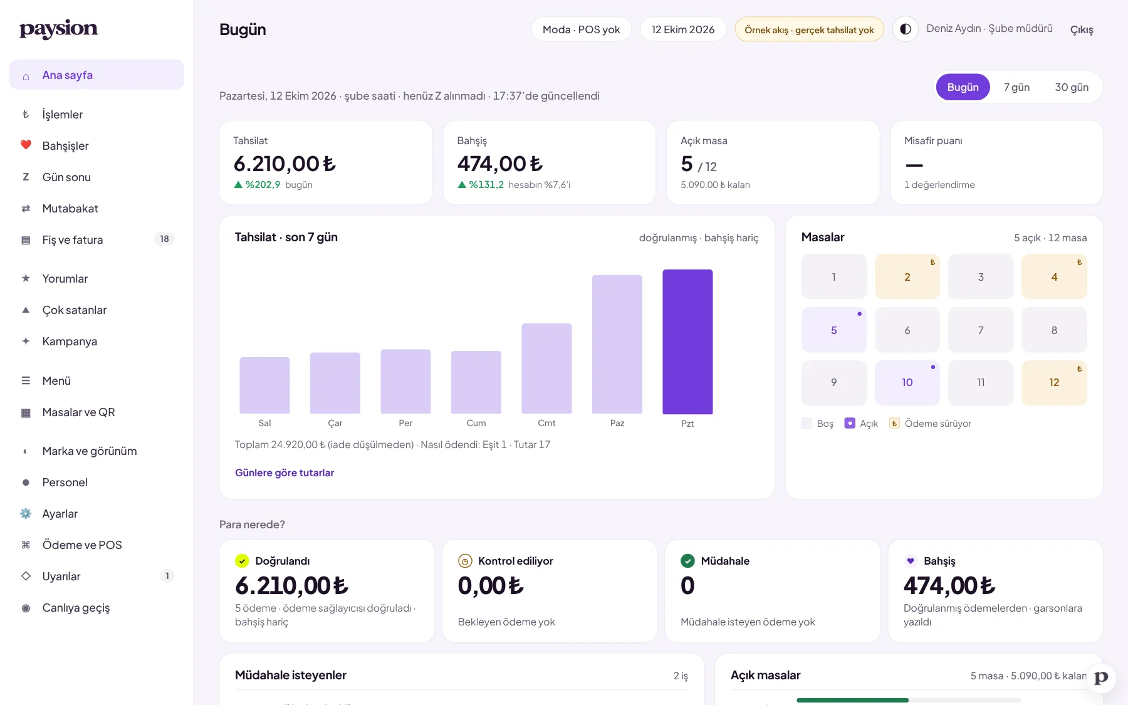Viewport: 1128px width, 705px height.
Task: Click the hamburger icon beside Menü
Action: [26, 381]
